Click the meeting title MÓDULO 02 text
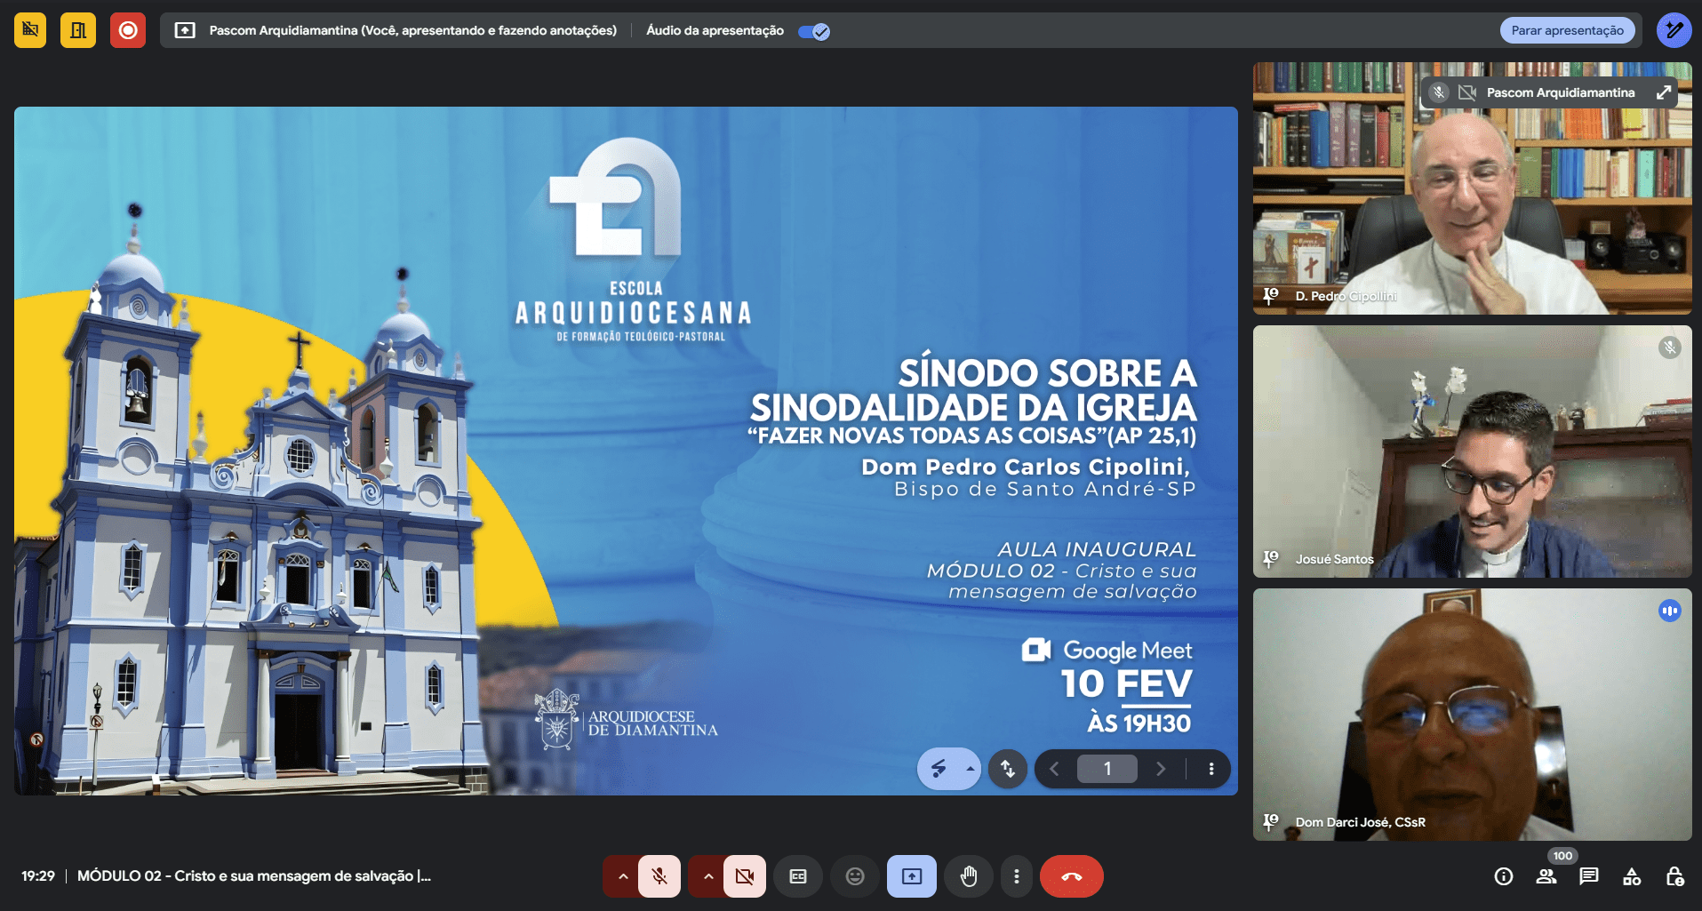This screenshot has height=911, width=1702. tap(254, 875)
